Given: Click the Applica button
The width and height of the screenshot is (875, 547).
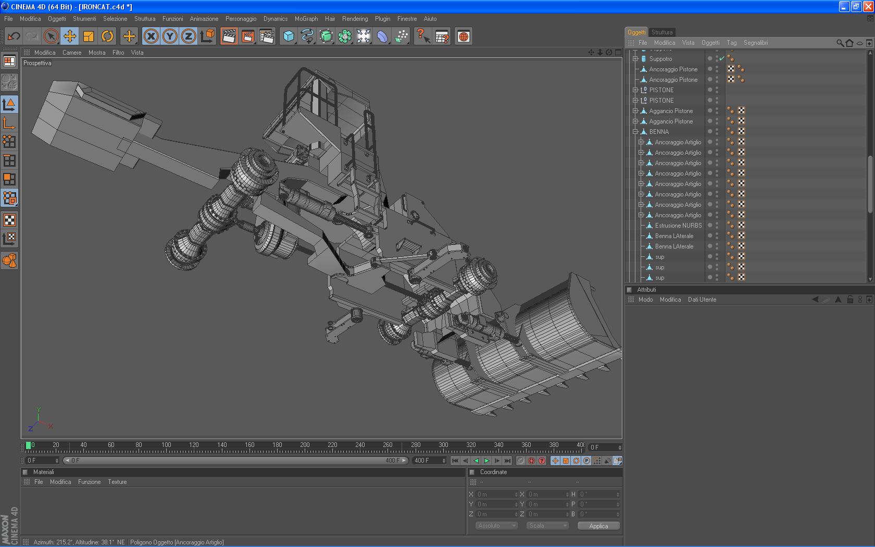Looking at the screenshot, I should pyautogui.click(x=598, y=526).
